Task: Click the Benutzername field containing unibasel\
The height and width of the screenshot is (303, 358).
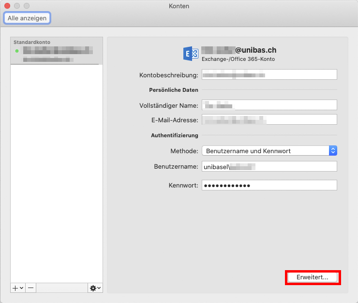Action: (269, 166)
